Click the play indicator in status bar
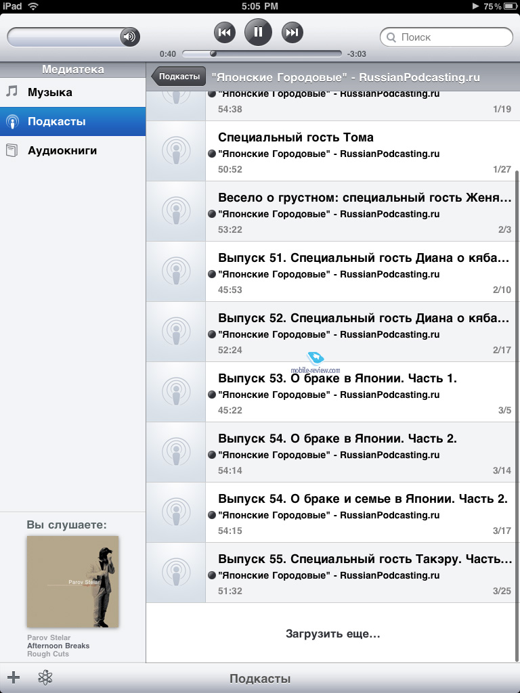The height and width of the screenshot is (693, 520). [x=476, y=6]
